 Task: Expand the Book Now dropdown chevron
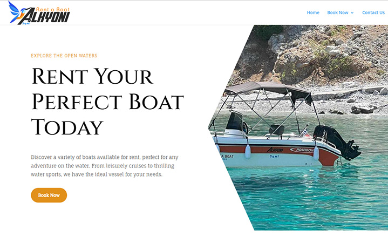352,12
